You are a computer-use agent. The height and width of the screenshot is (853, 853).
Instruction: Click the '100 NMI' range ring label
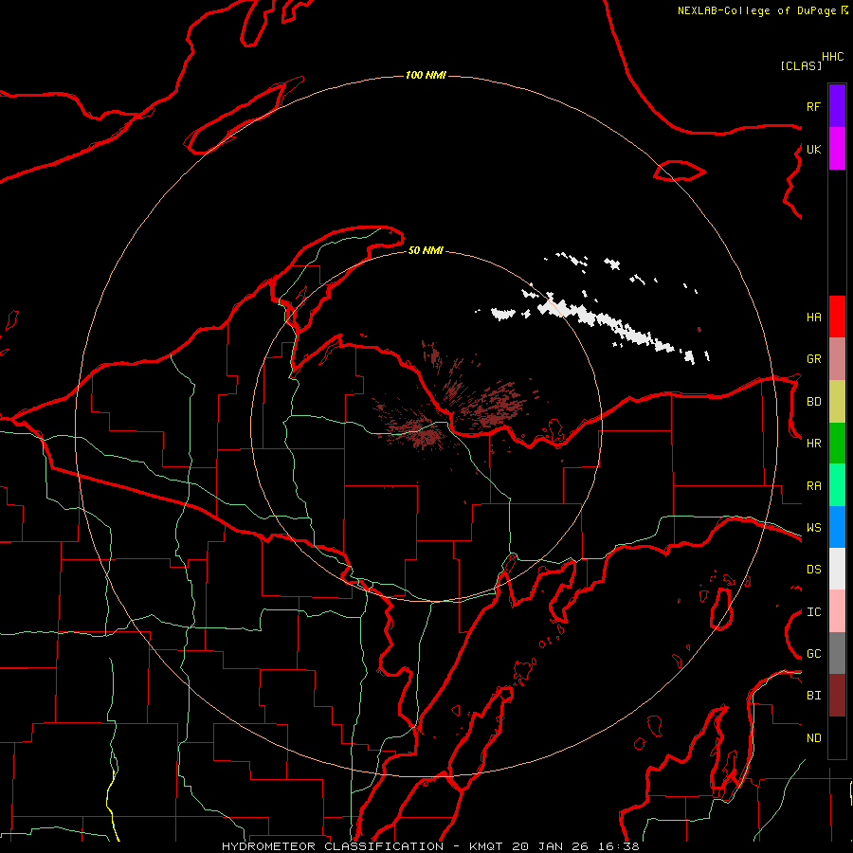coord(426,75)
